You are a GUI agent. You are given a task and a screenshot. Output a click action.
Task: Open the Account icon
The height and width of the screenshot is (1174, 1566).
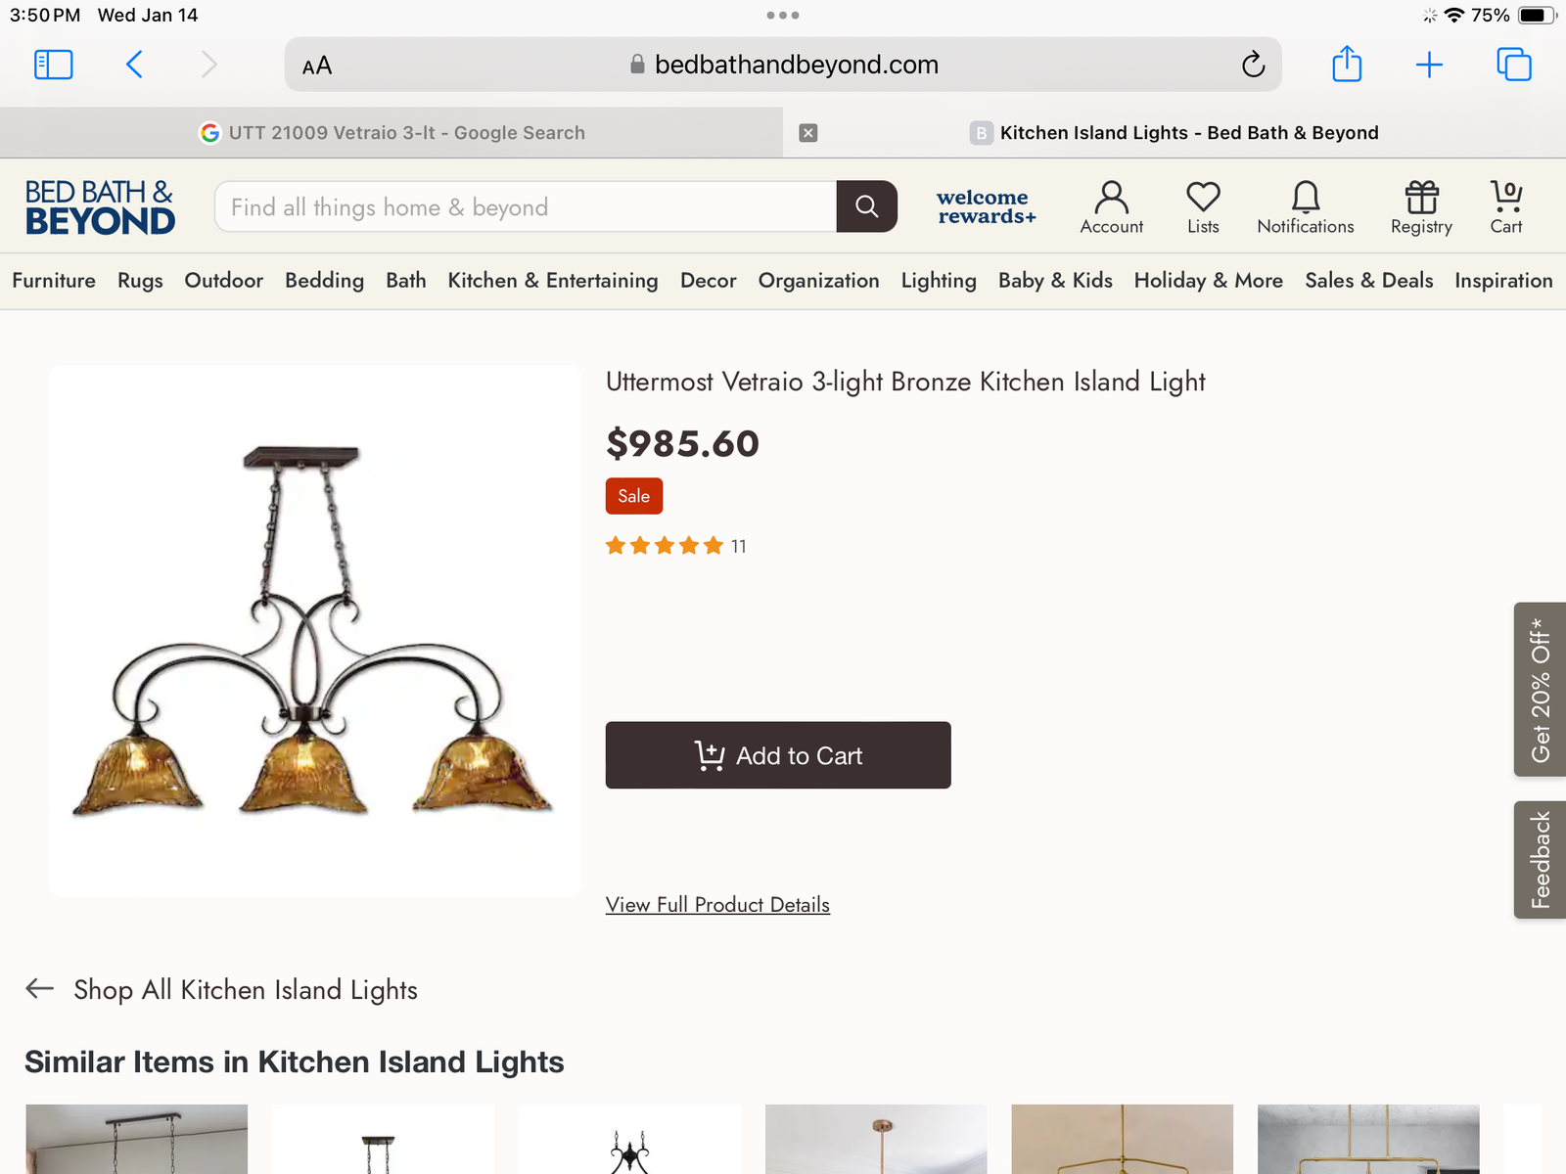coord(1111,207)
